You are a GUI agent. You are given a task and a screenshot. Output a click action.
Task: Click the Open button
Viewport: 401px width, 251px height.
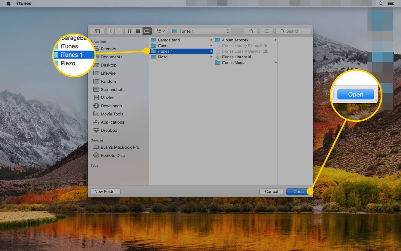299,191
